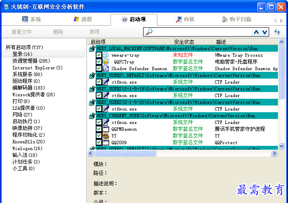Screen dimensions: 288x203
Task: Select 打印 (8) category
Action: 21,101
